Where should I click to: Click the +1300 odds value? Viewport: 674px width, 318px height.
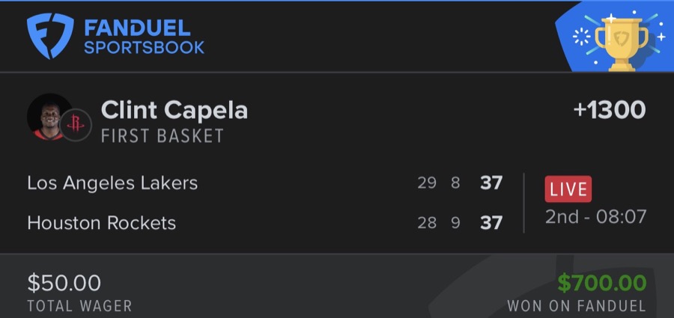click(610, 110)
